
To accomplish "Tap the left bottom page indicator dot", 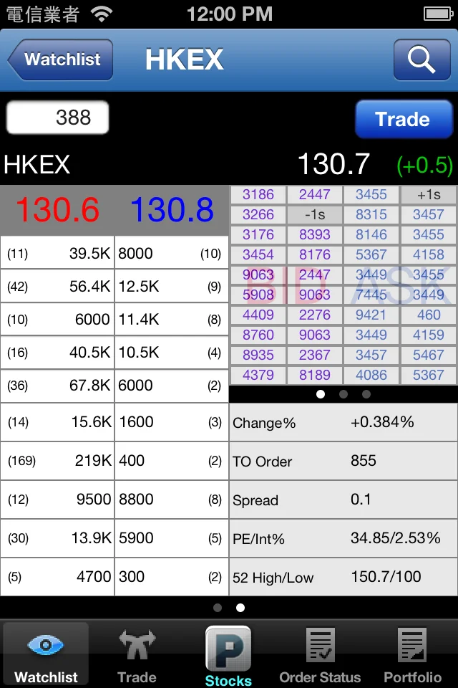I will (218, 608).
